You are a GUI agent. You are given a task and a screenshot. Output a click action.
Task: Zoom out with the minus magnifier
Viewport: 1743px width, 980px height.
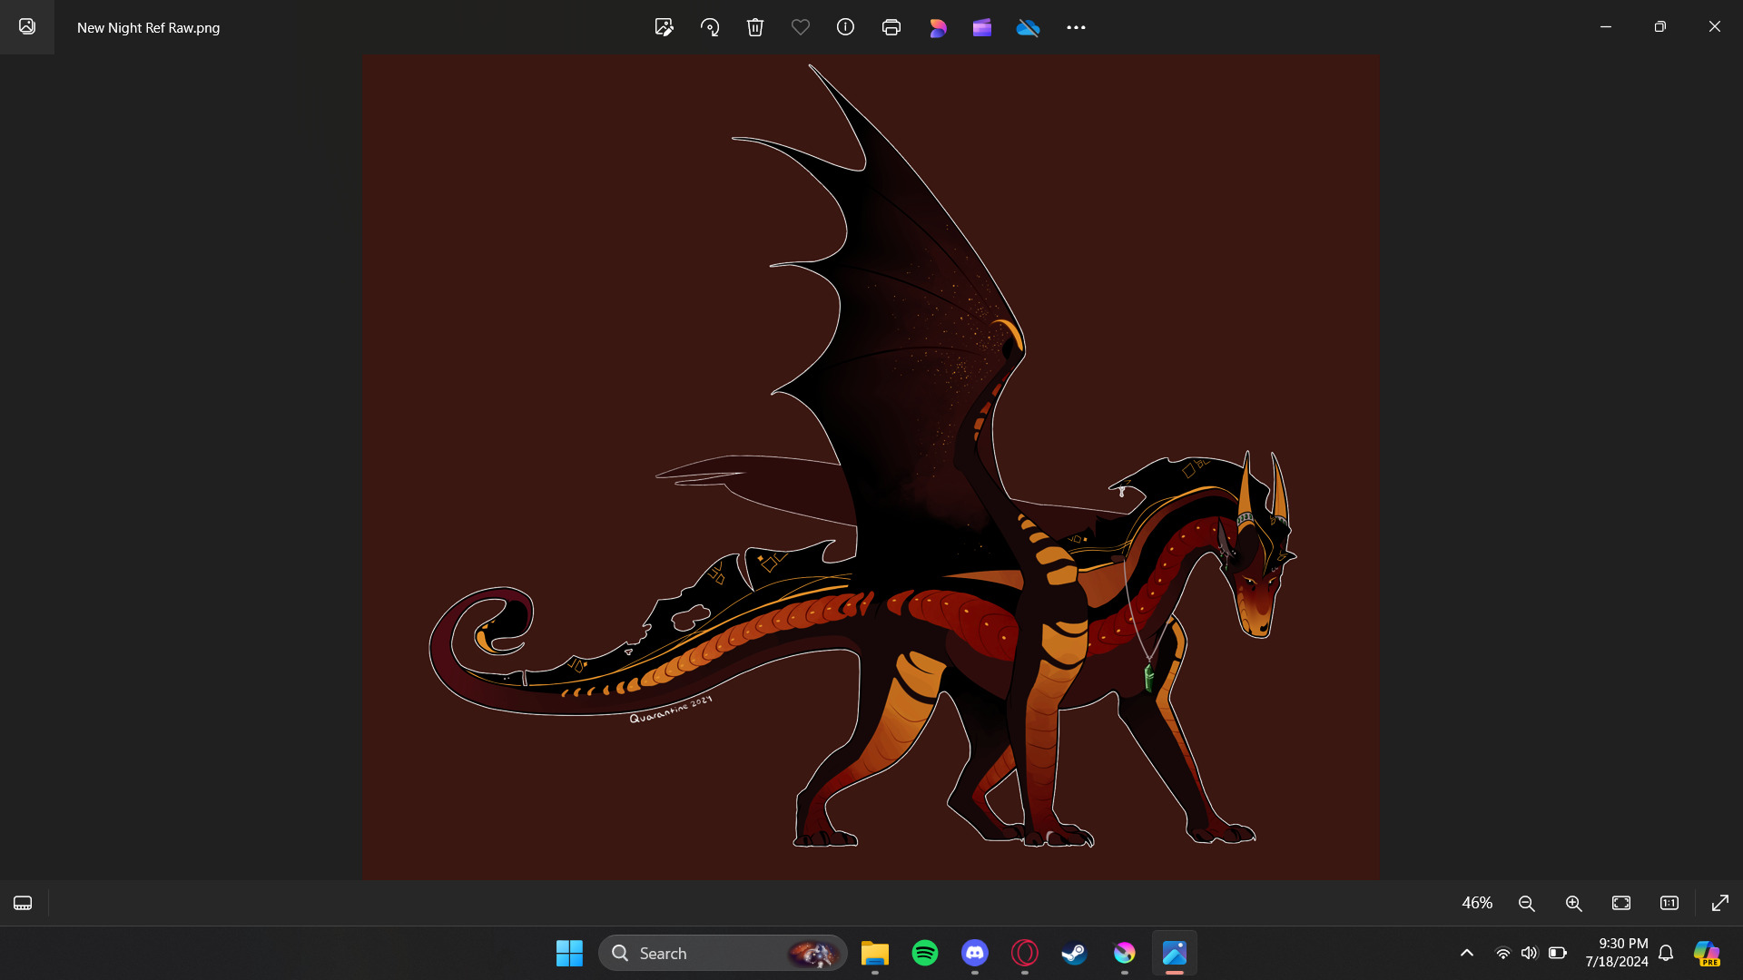tap(1527, 903)
